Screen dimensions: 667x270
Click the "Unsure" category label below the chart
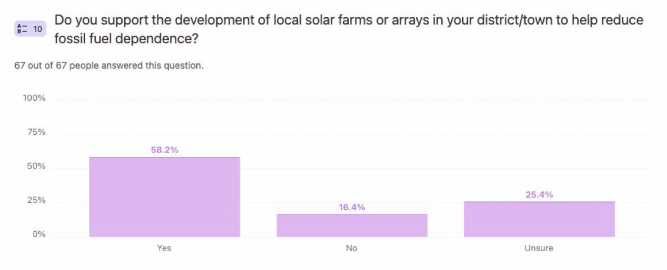539,248
